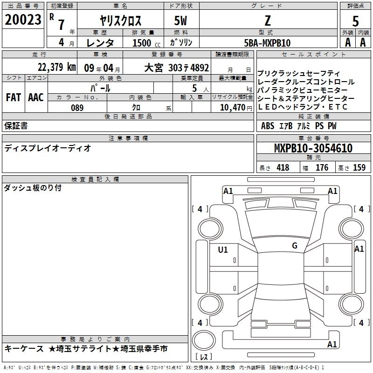Select the note ディスプレイオーディオ
Image resolution: width=373 pixels, height=373 pixels.
[x=48, y=148]
